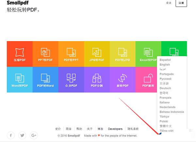
Task: Choose Español in the language list
Action: click(165, 60)
